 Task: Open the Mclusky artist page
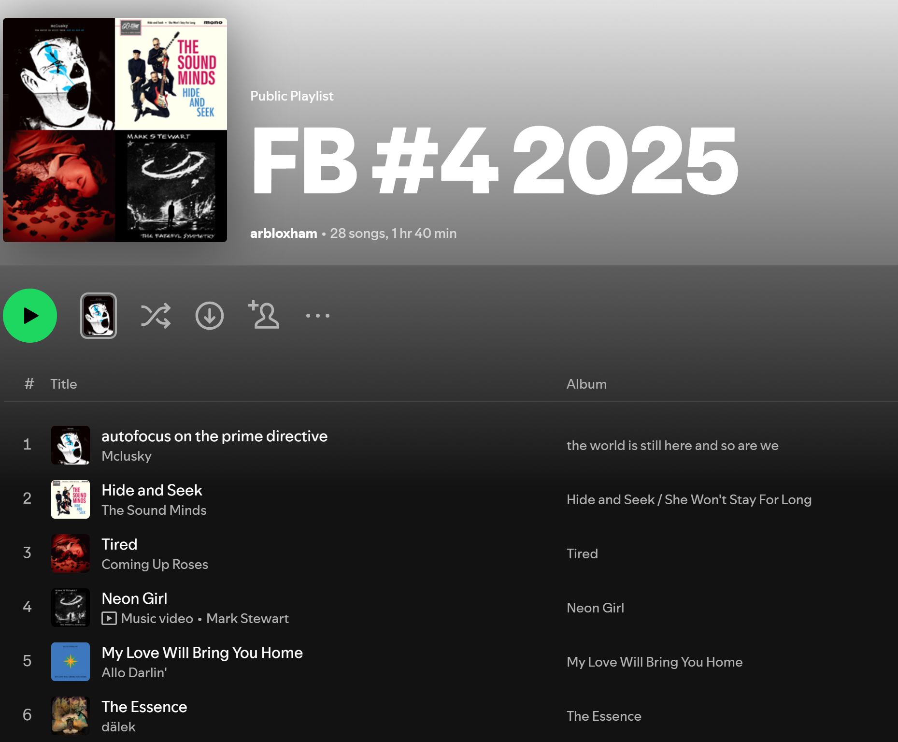127,456
